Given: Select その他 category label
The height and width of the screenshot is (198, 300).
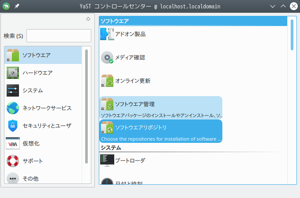Looking at the screenshot, I should 30,179.
